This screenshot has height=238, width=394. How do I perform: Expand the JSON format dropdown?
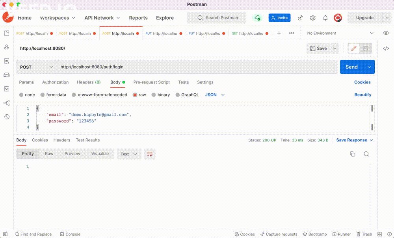click(x=215, y=95)
